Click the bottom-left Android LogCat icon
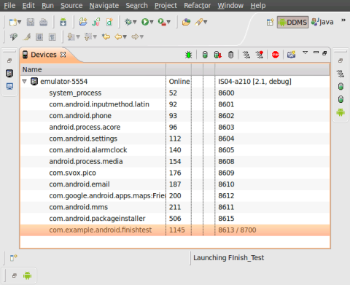Image resolution: width=350 pixels, height=285 pixels. (28, 276)
